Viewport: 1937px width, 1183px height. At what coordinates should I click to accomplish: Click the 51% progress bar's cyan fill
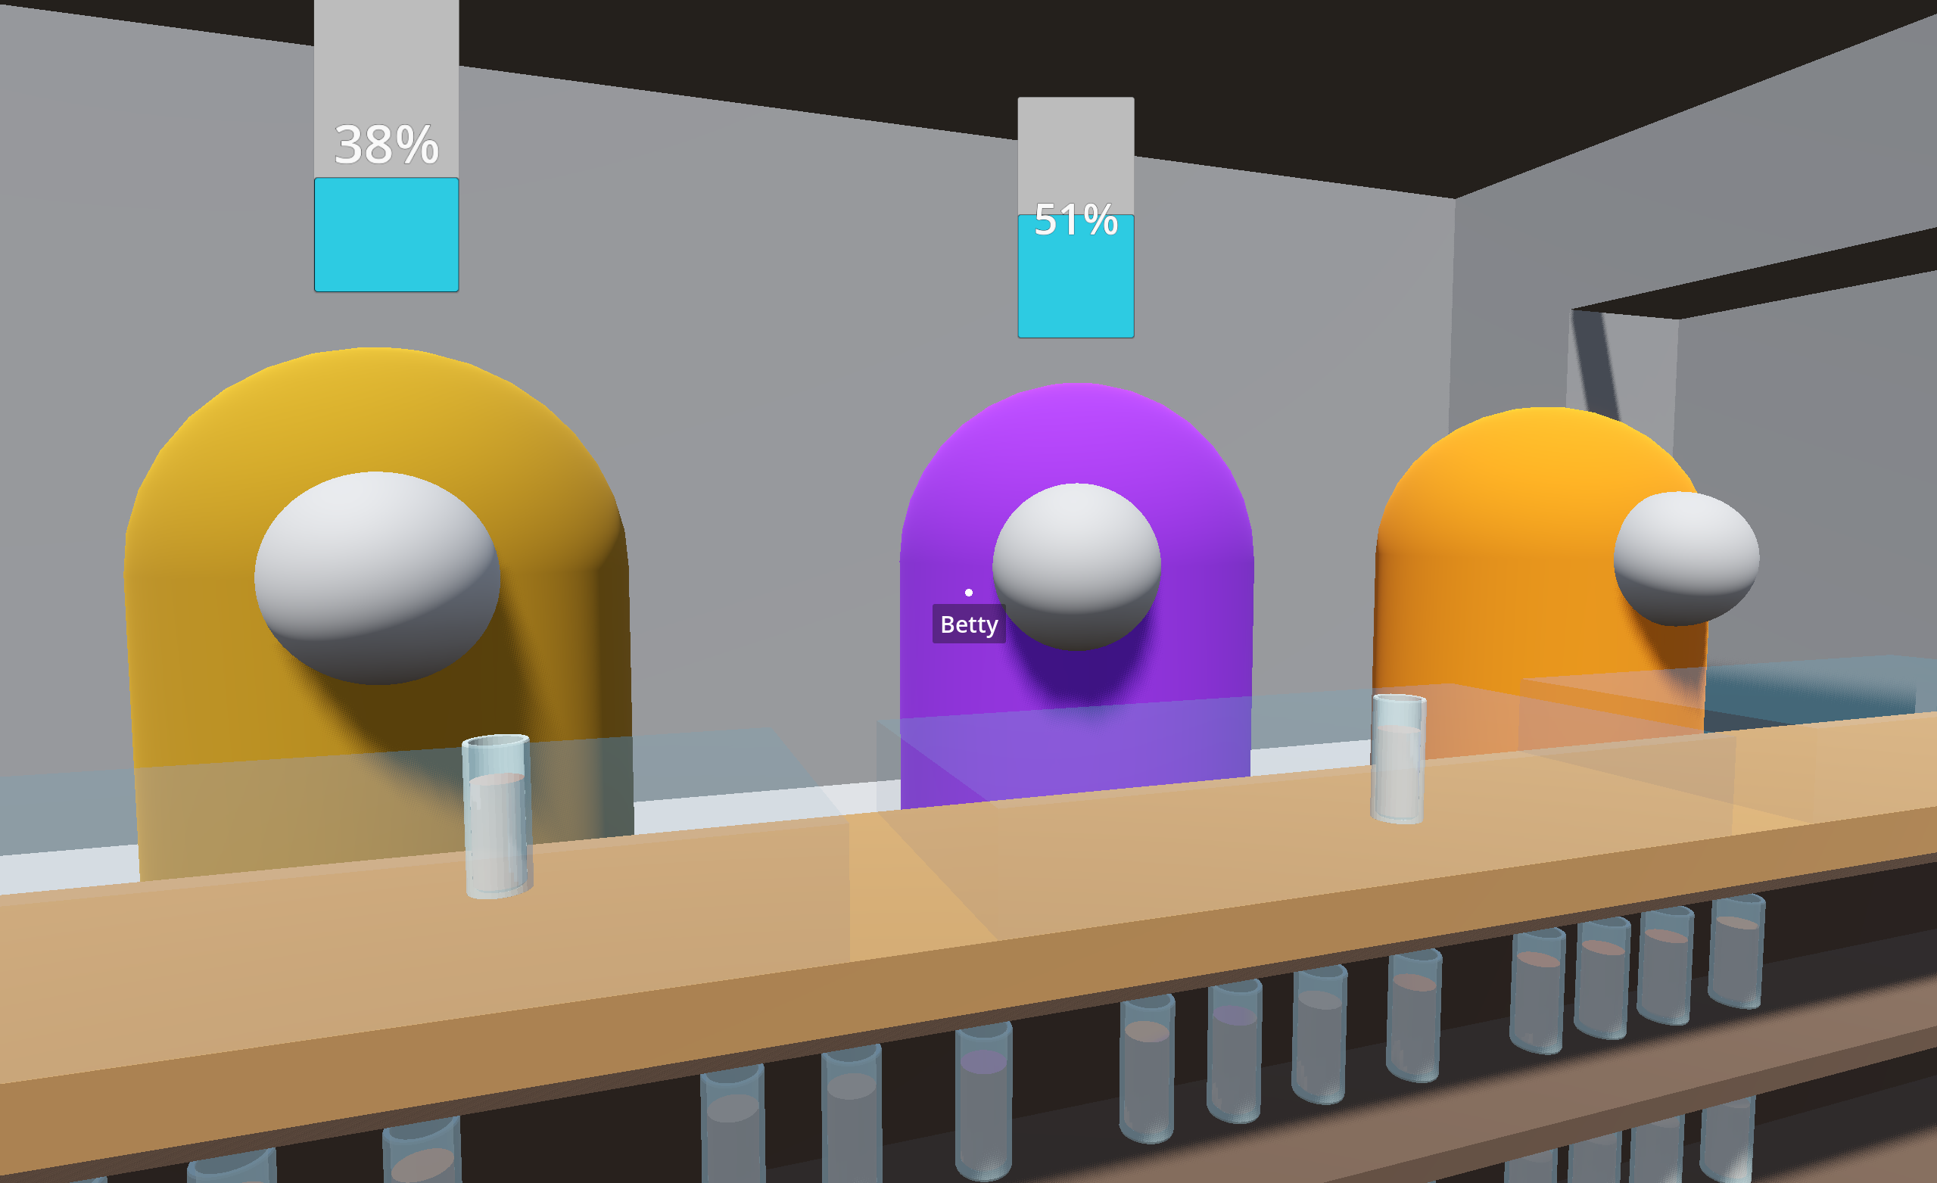1076,287
